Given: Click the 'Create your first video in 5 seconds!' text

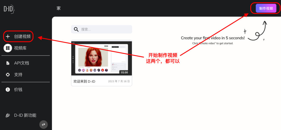Looking at the screenshot, I should (x=213, y=38).
